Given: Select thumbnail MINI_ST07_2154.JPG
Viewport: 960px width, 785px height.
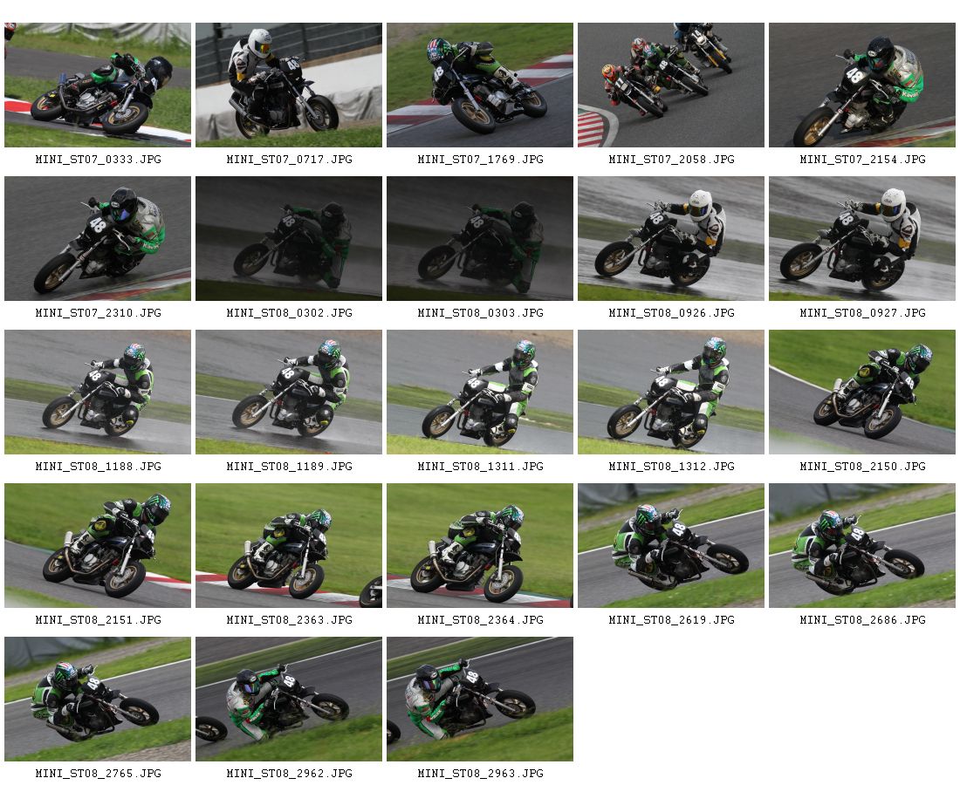Looking at the screenshot, I should point(862,85).
